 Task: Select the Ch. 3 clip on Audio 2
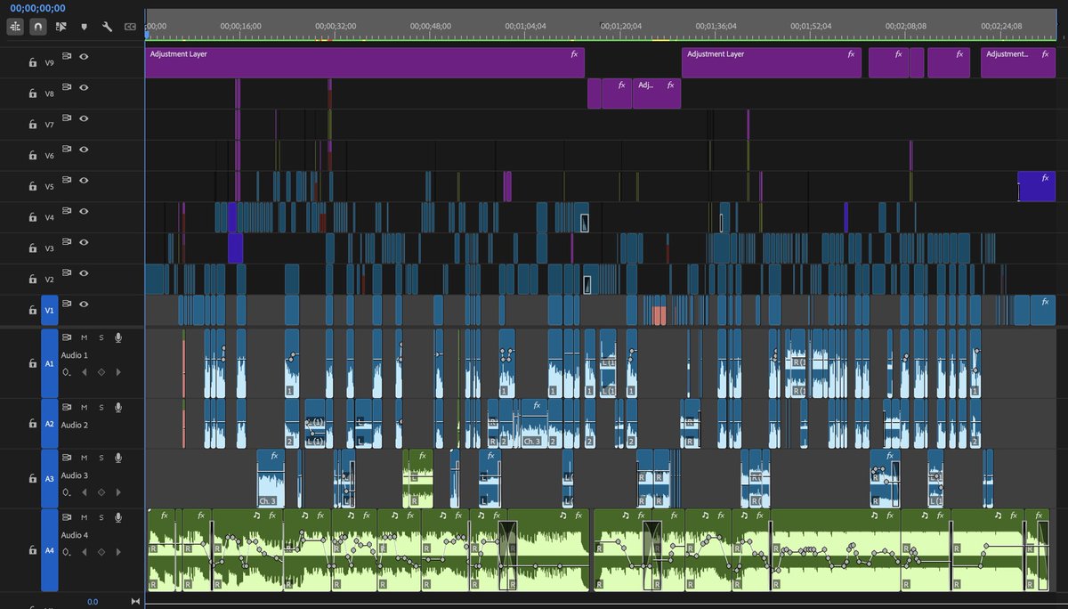point(534,423)
